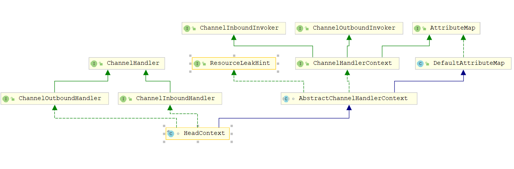514x169 pixels.
Task: Click interface icon of ChannelInboundHandler
Action: [x=123, y=99]
